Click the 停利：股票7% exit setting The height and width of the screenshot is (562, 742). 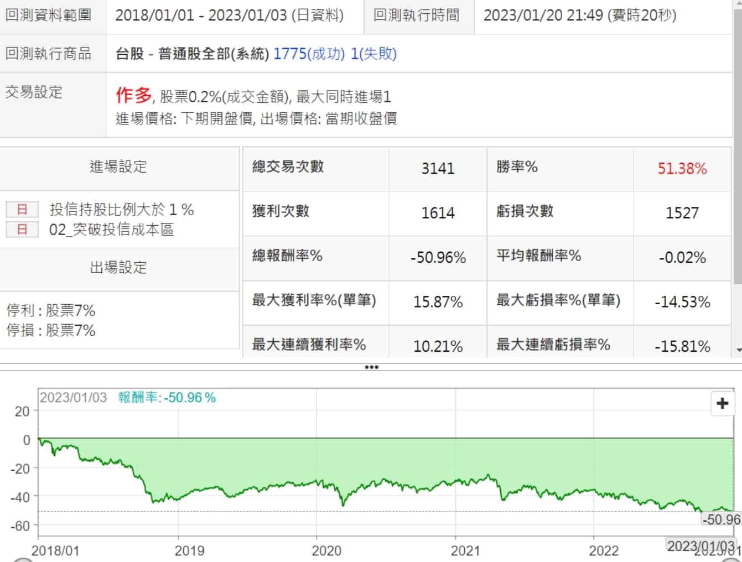(51, 310)
